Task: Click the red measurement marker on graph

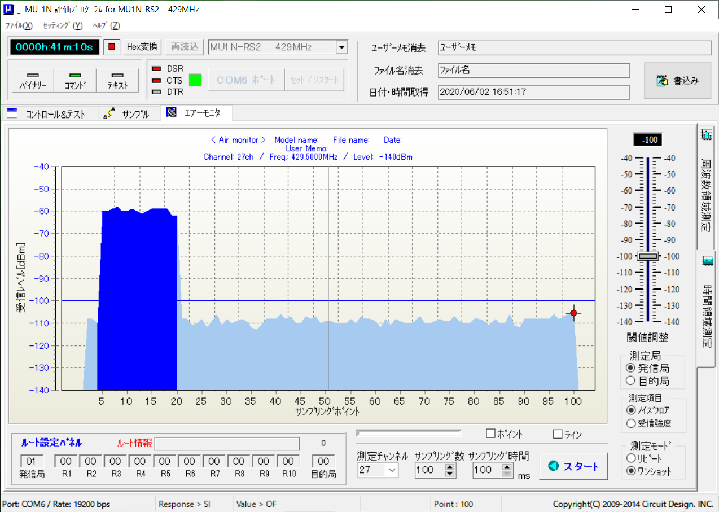Action: click(x=573, y=313)
